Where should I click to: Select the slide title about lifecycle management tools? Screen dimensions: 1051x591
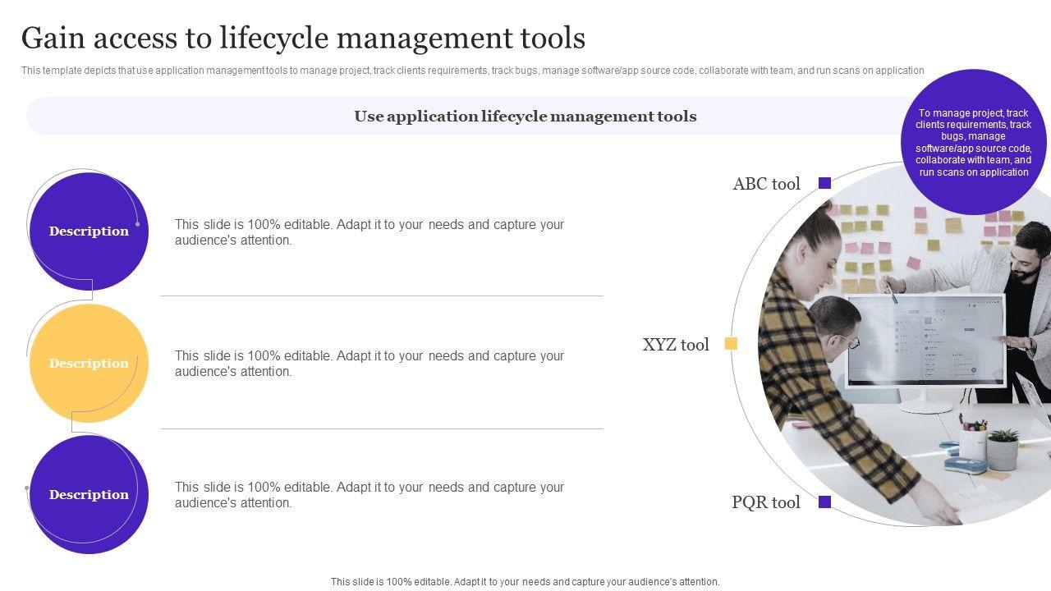click(x=303, y=39)
